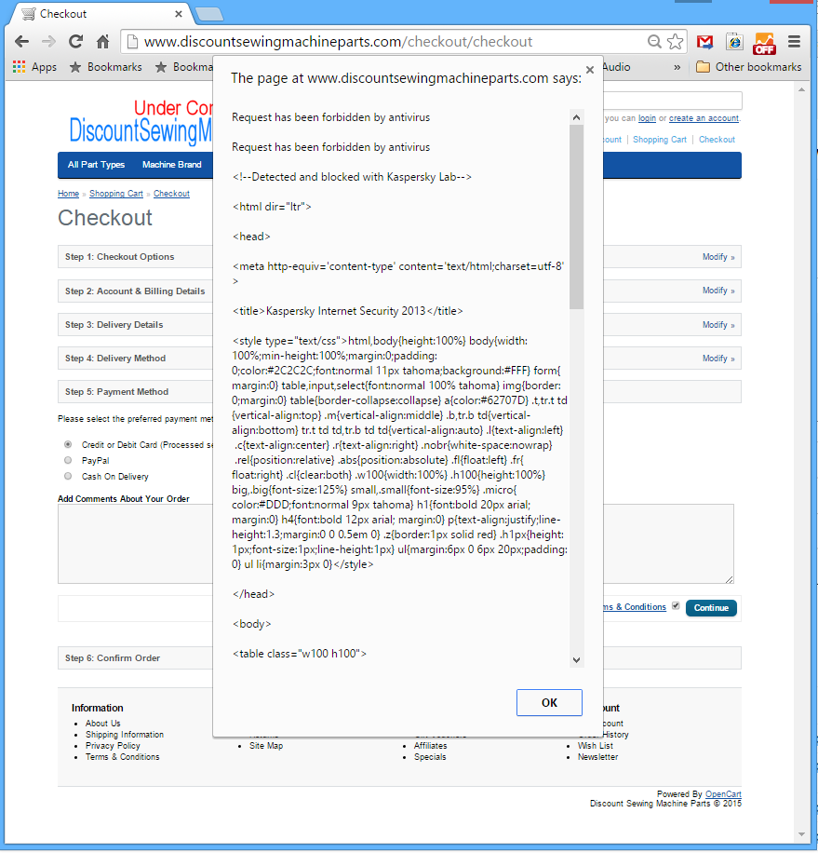The height and width of the screenshot is (853, 818).
Task: Click the browser Back arrow
Action: coord(21,41)
